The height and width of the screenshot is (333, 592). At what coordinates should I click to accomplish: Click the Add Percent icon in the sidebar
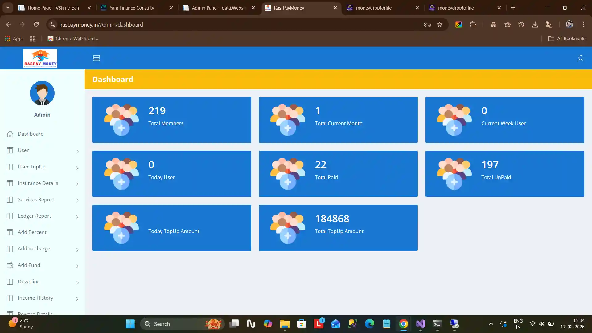click(x=10, y=232)
